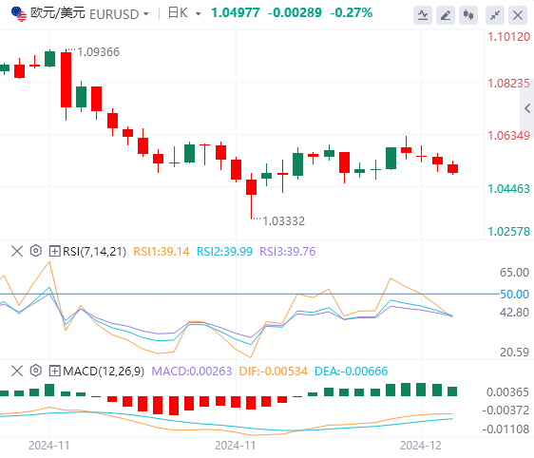Select the pencil drawing tool icon

446,15
